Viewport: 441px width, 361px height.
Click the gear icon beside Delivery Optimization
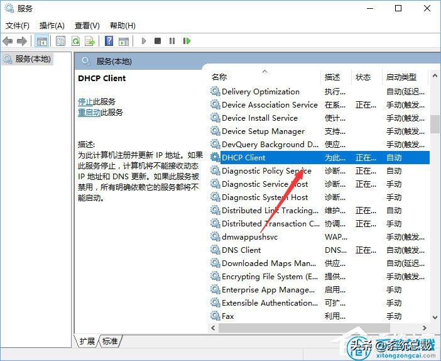click(x=215, y=92)
